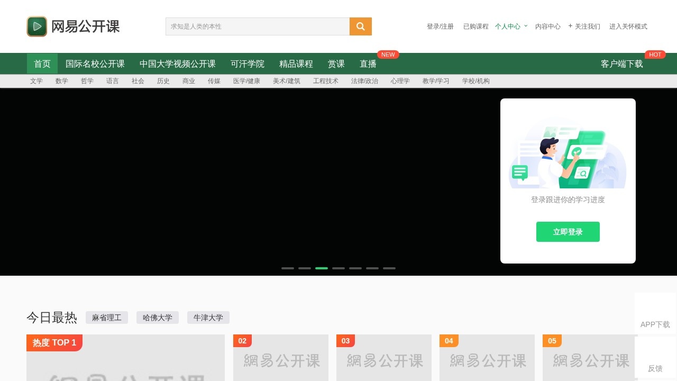Click the 立即登录 login button
This screenshot has height=381, width=677.
568,231
